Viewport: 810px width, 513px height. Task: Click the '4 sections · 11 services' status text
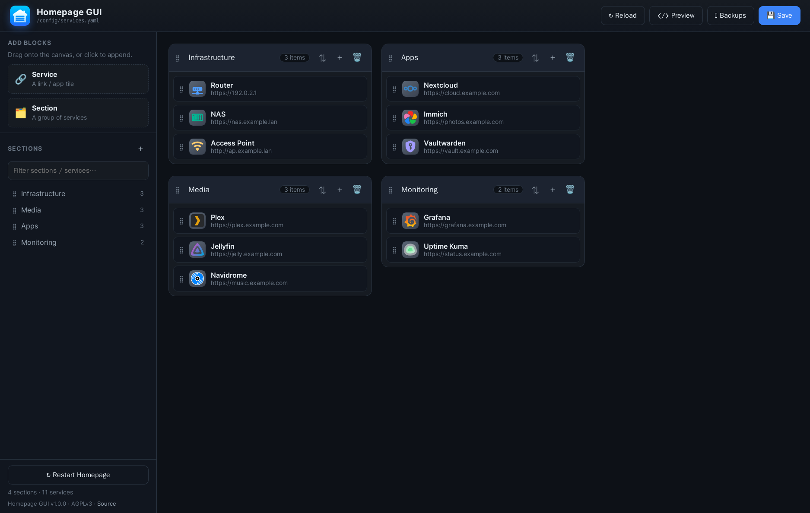pos(40,492)
